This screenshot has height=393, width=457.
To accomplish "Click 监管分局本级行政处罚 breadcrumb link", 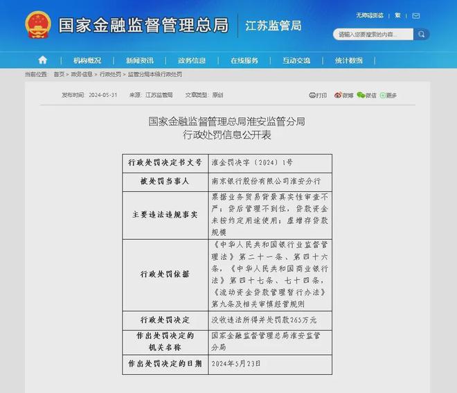I will 155,74.
